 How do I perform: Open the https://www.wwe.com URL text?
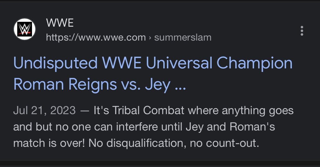coord(96,38)
